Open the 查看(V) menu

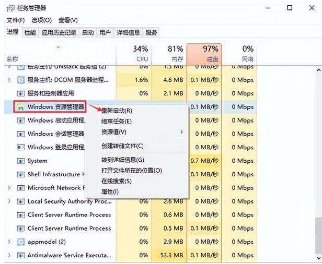point(68,20)
